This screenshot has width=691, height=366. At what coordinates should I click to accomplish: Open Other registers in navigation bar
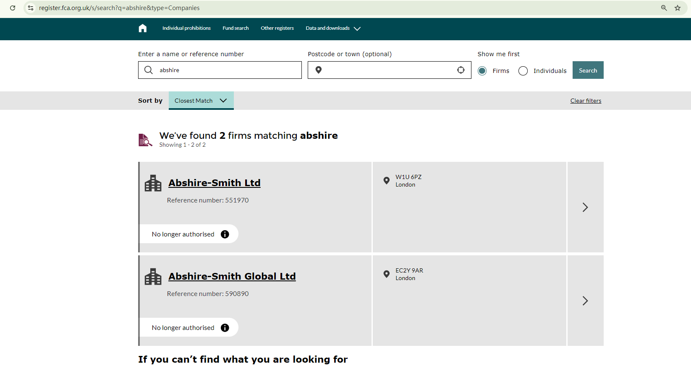tap(277, 28)
